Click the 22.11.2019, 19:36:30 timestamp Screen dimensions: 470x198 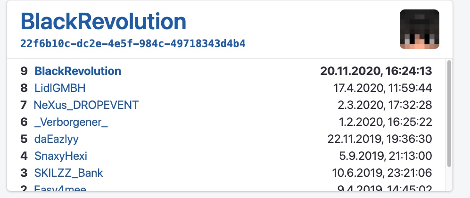point(380,139)
